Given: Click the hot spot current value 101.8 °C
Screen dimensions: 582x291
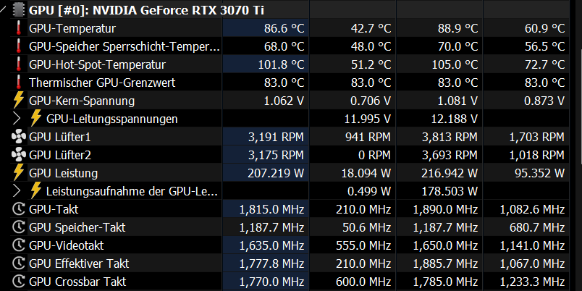Looking at the screenshot, I should [x=282, y=65].
